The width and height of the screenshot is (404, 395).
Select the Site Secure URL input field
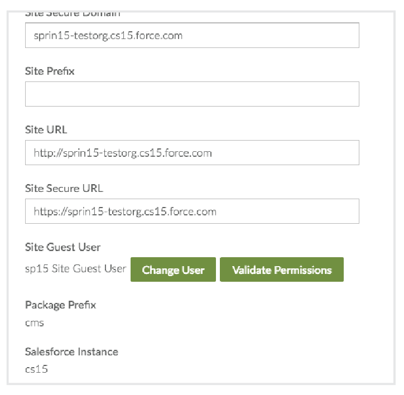(x=192, y=211)
